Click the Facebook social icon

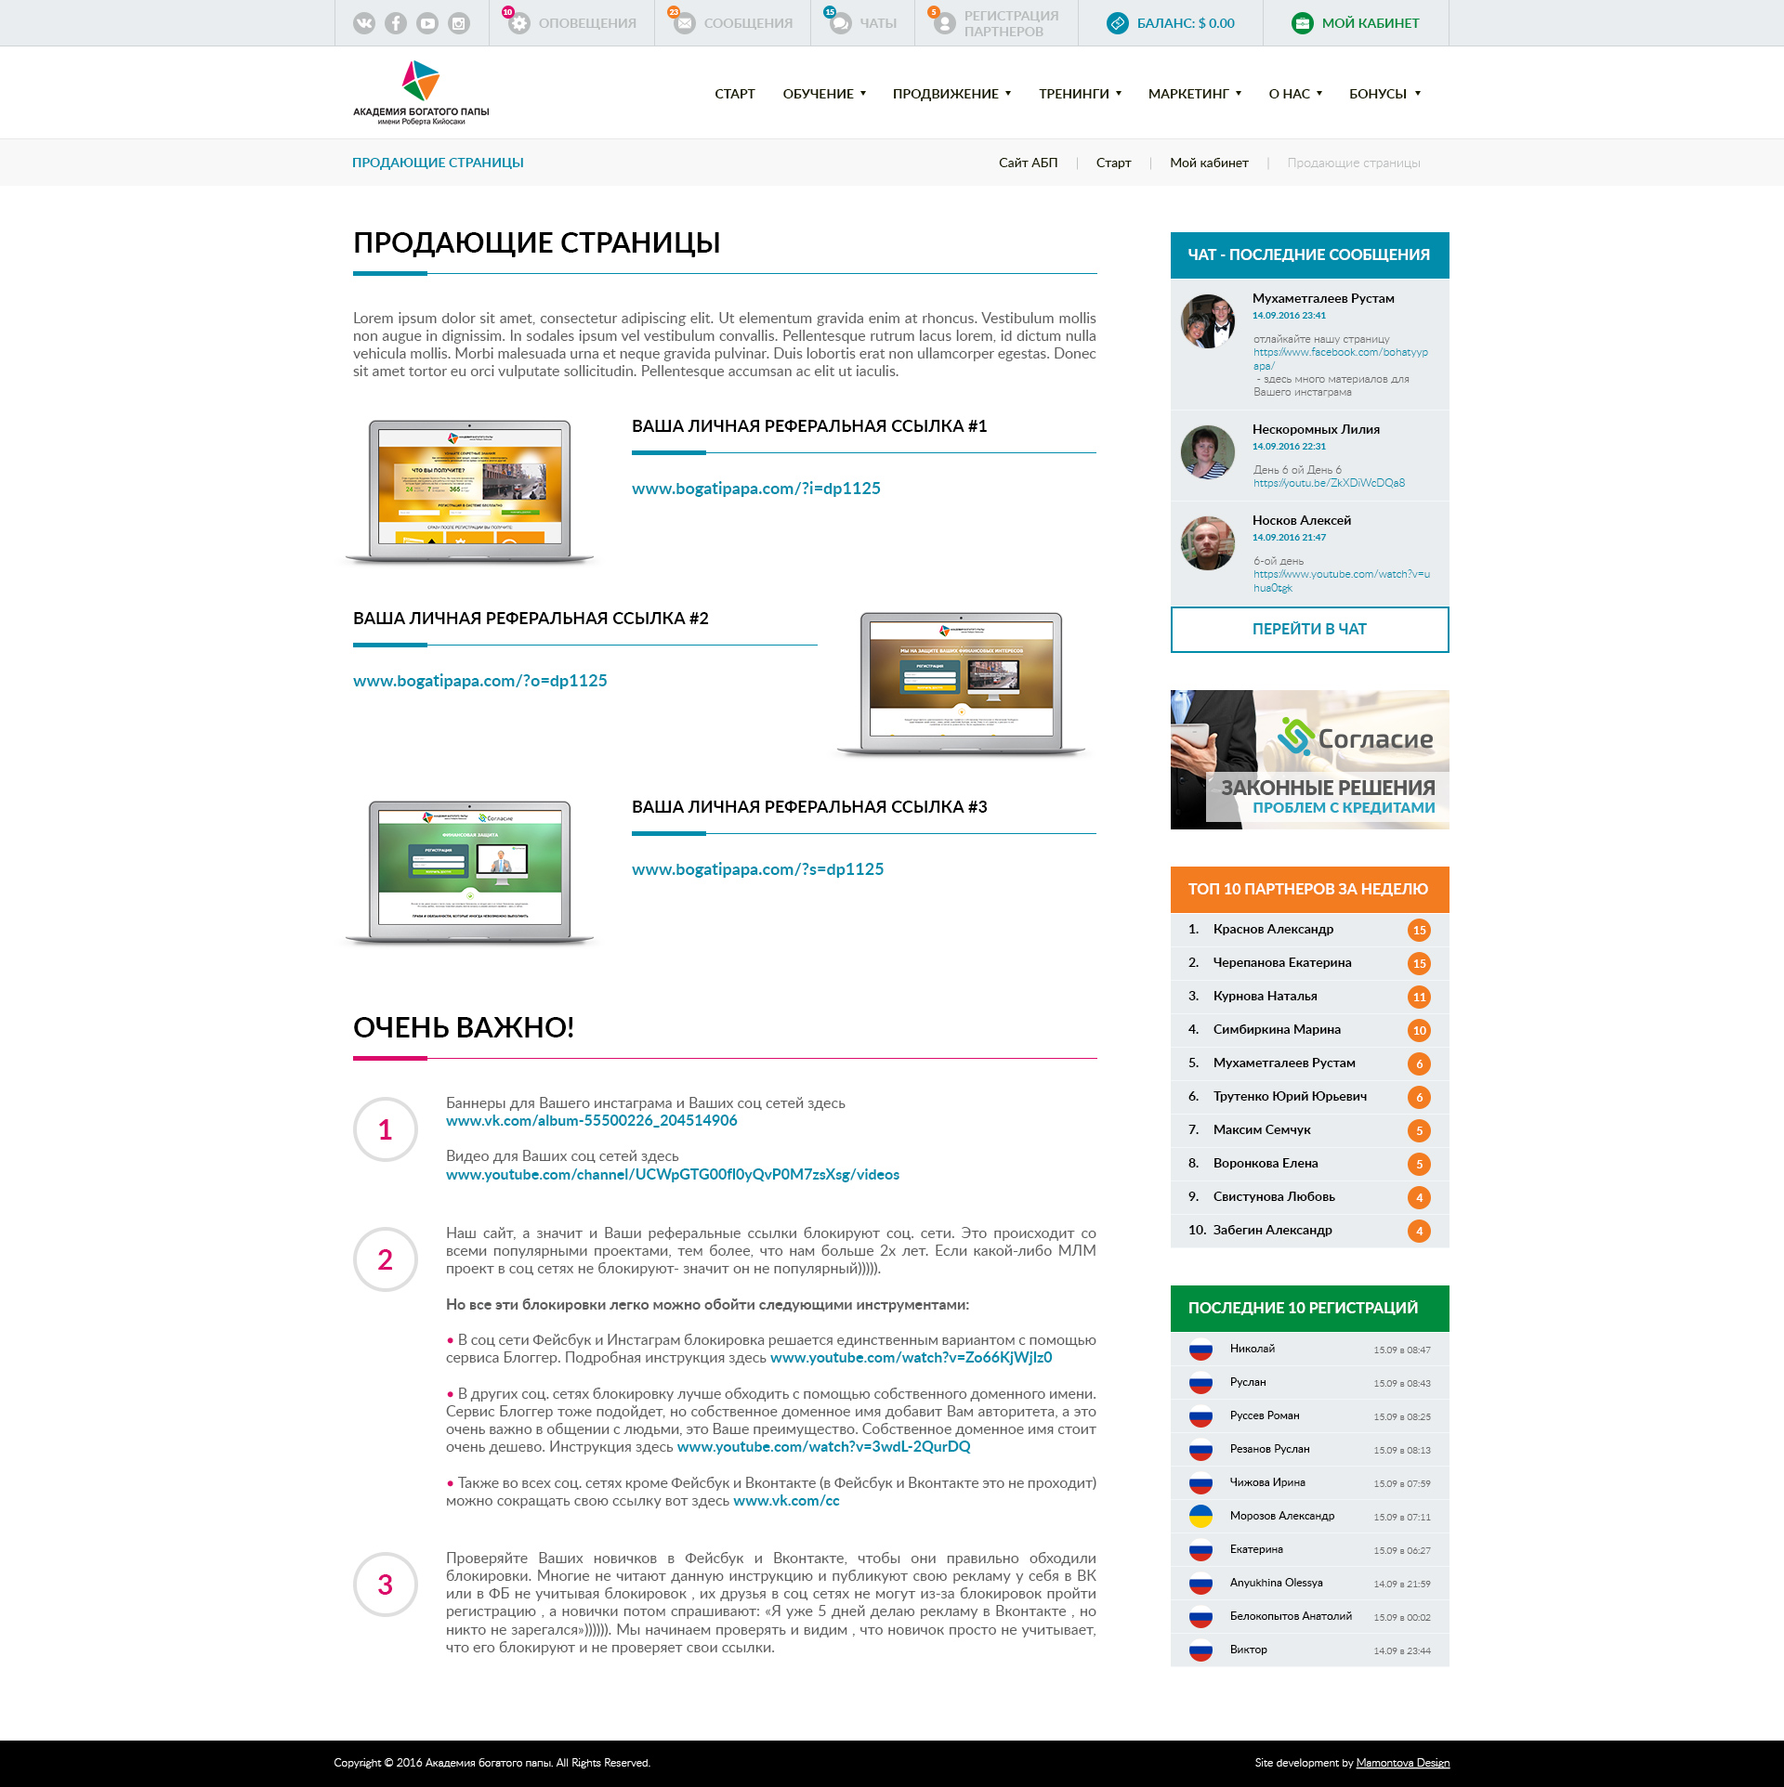(396, 23)
